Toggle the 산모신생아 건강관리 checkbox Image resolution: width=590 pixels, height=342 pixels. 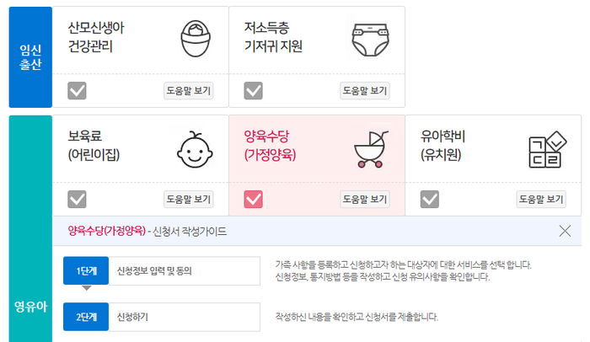pyautogui.click(x=78, y=90)
